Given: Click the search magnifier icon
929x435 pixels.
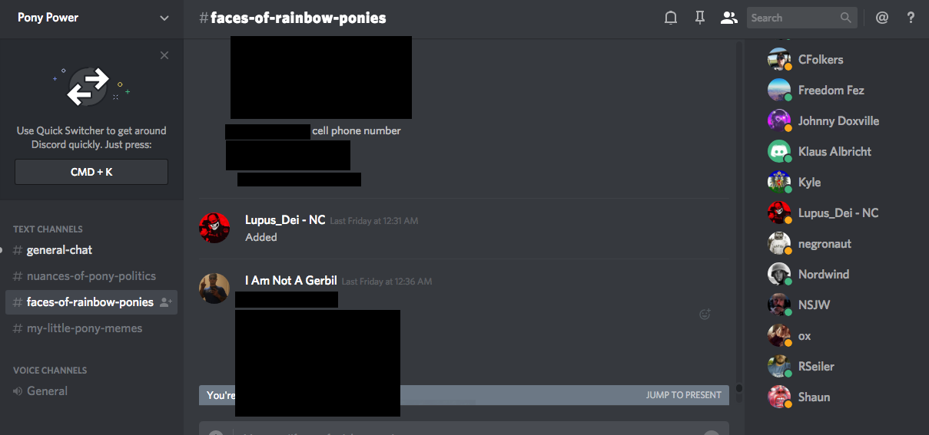Looking at the screenshot, I should coord(845,18).
